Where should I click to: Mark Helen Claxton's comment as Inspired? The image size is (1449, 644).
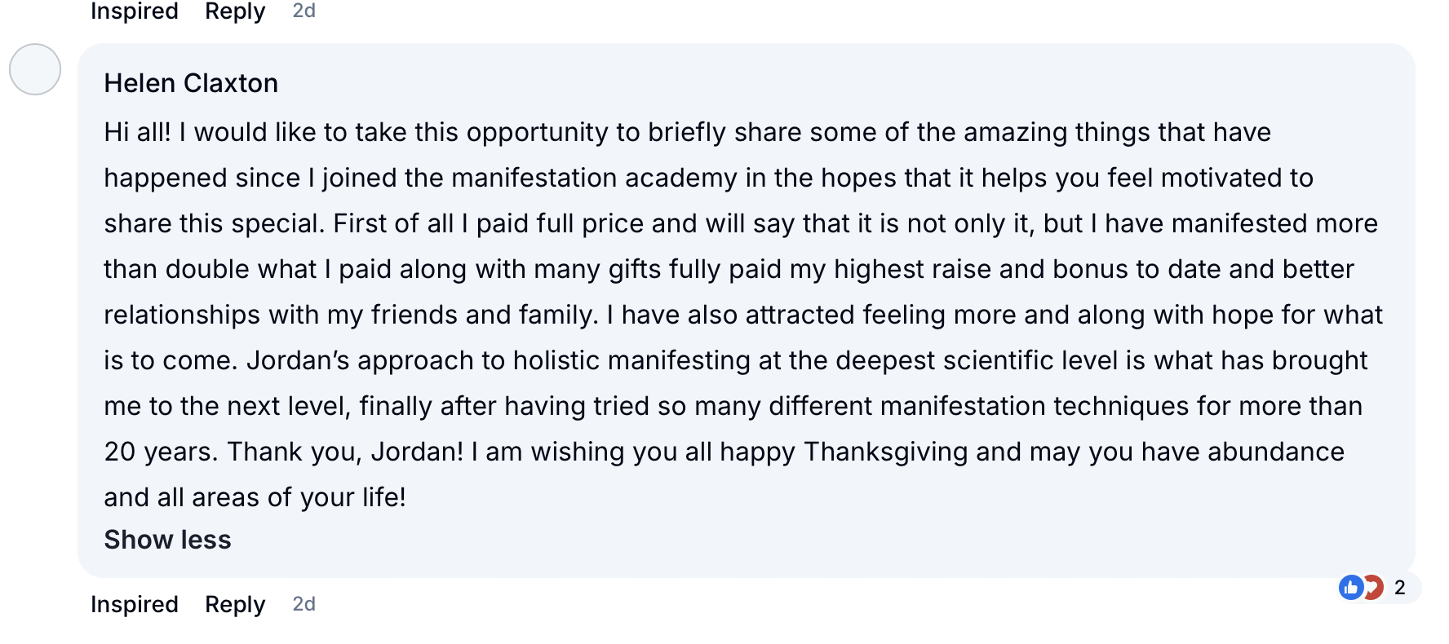pos(135,604)
